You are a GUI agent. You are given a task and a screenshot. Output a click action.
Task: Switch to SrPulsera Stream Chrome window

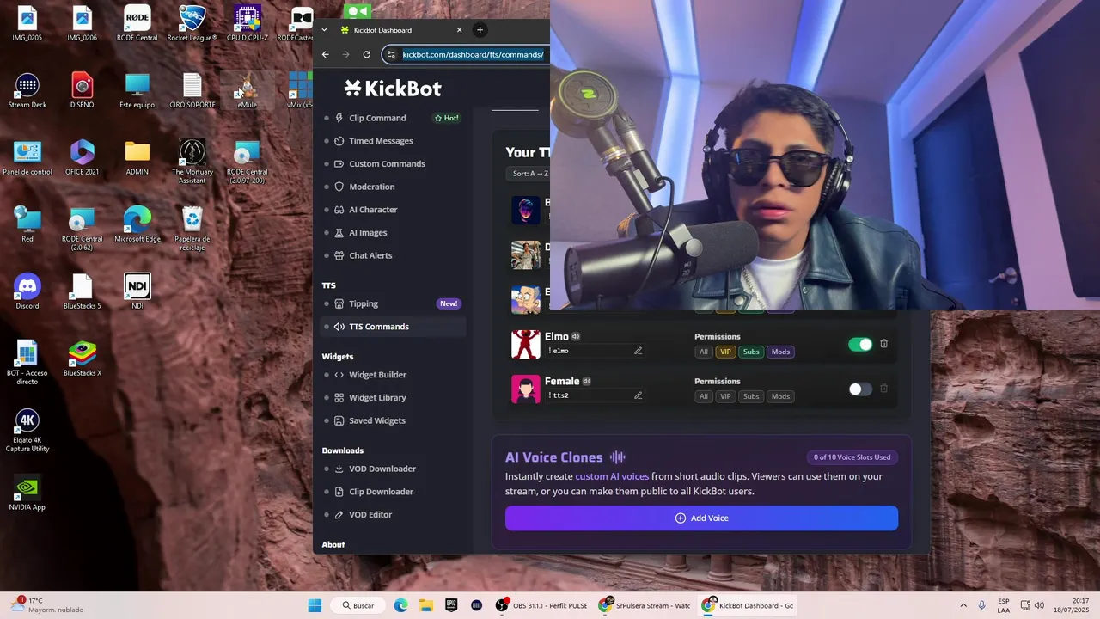(645, 605)
